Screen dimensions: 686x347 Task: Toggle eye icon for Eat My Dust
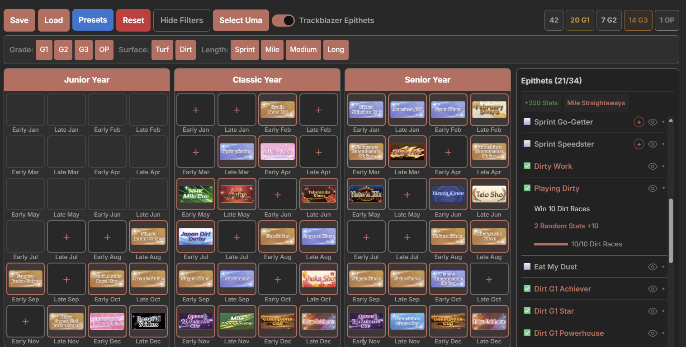pos(653,267)
